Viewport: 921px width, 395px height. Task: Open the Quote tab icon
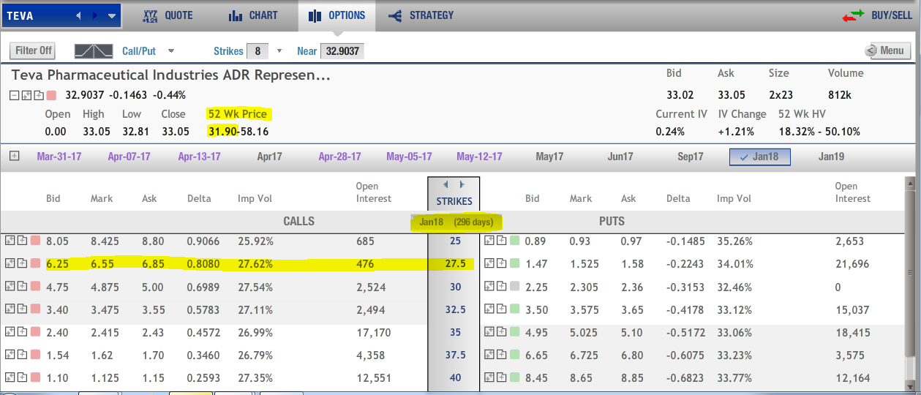tap(150, 15)
